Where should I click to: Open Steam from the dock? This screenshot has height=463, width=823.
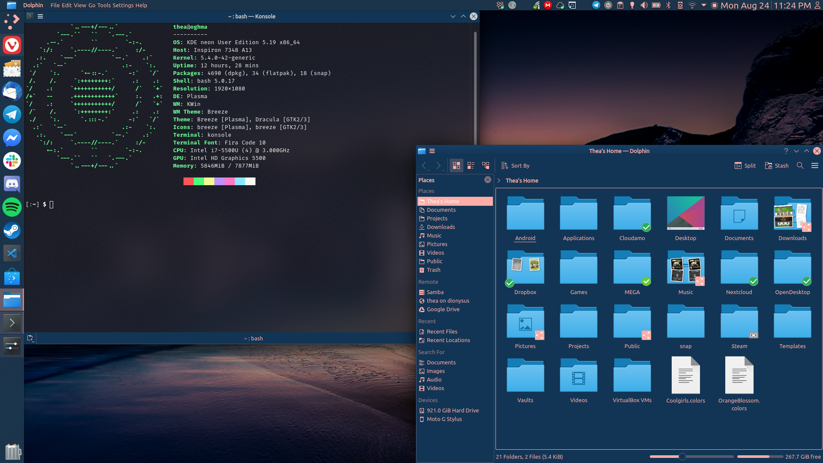point(12,230)
